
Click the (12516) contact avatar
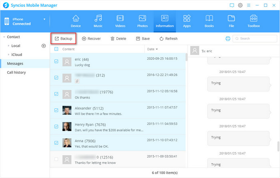tap(67, 160)
